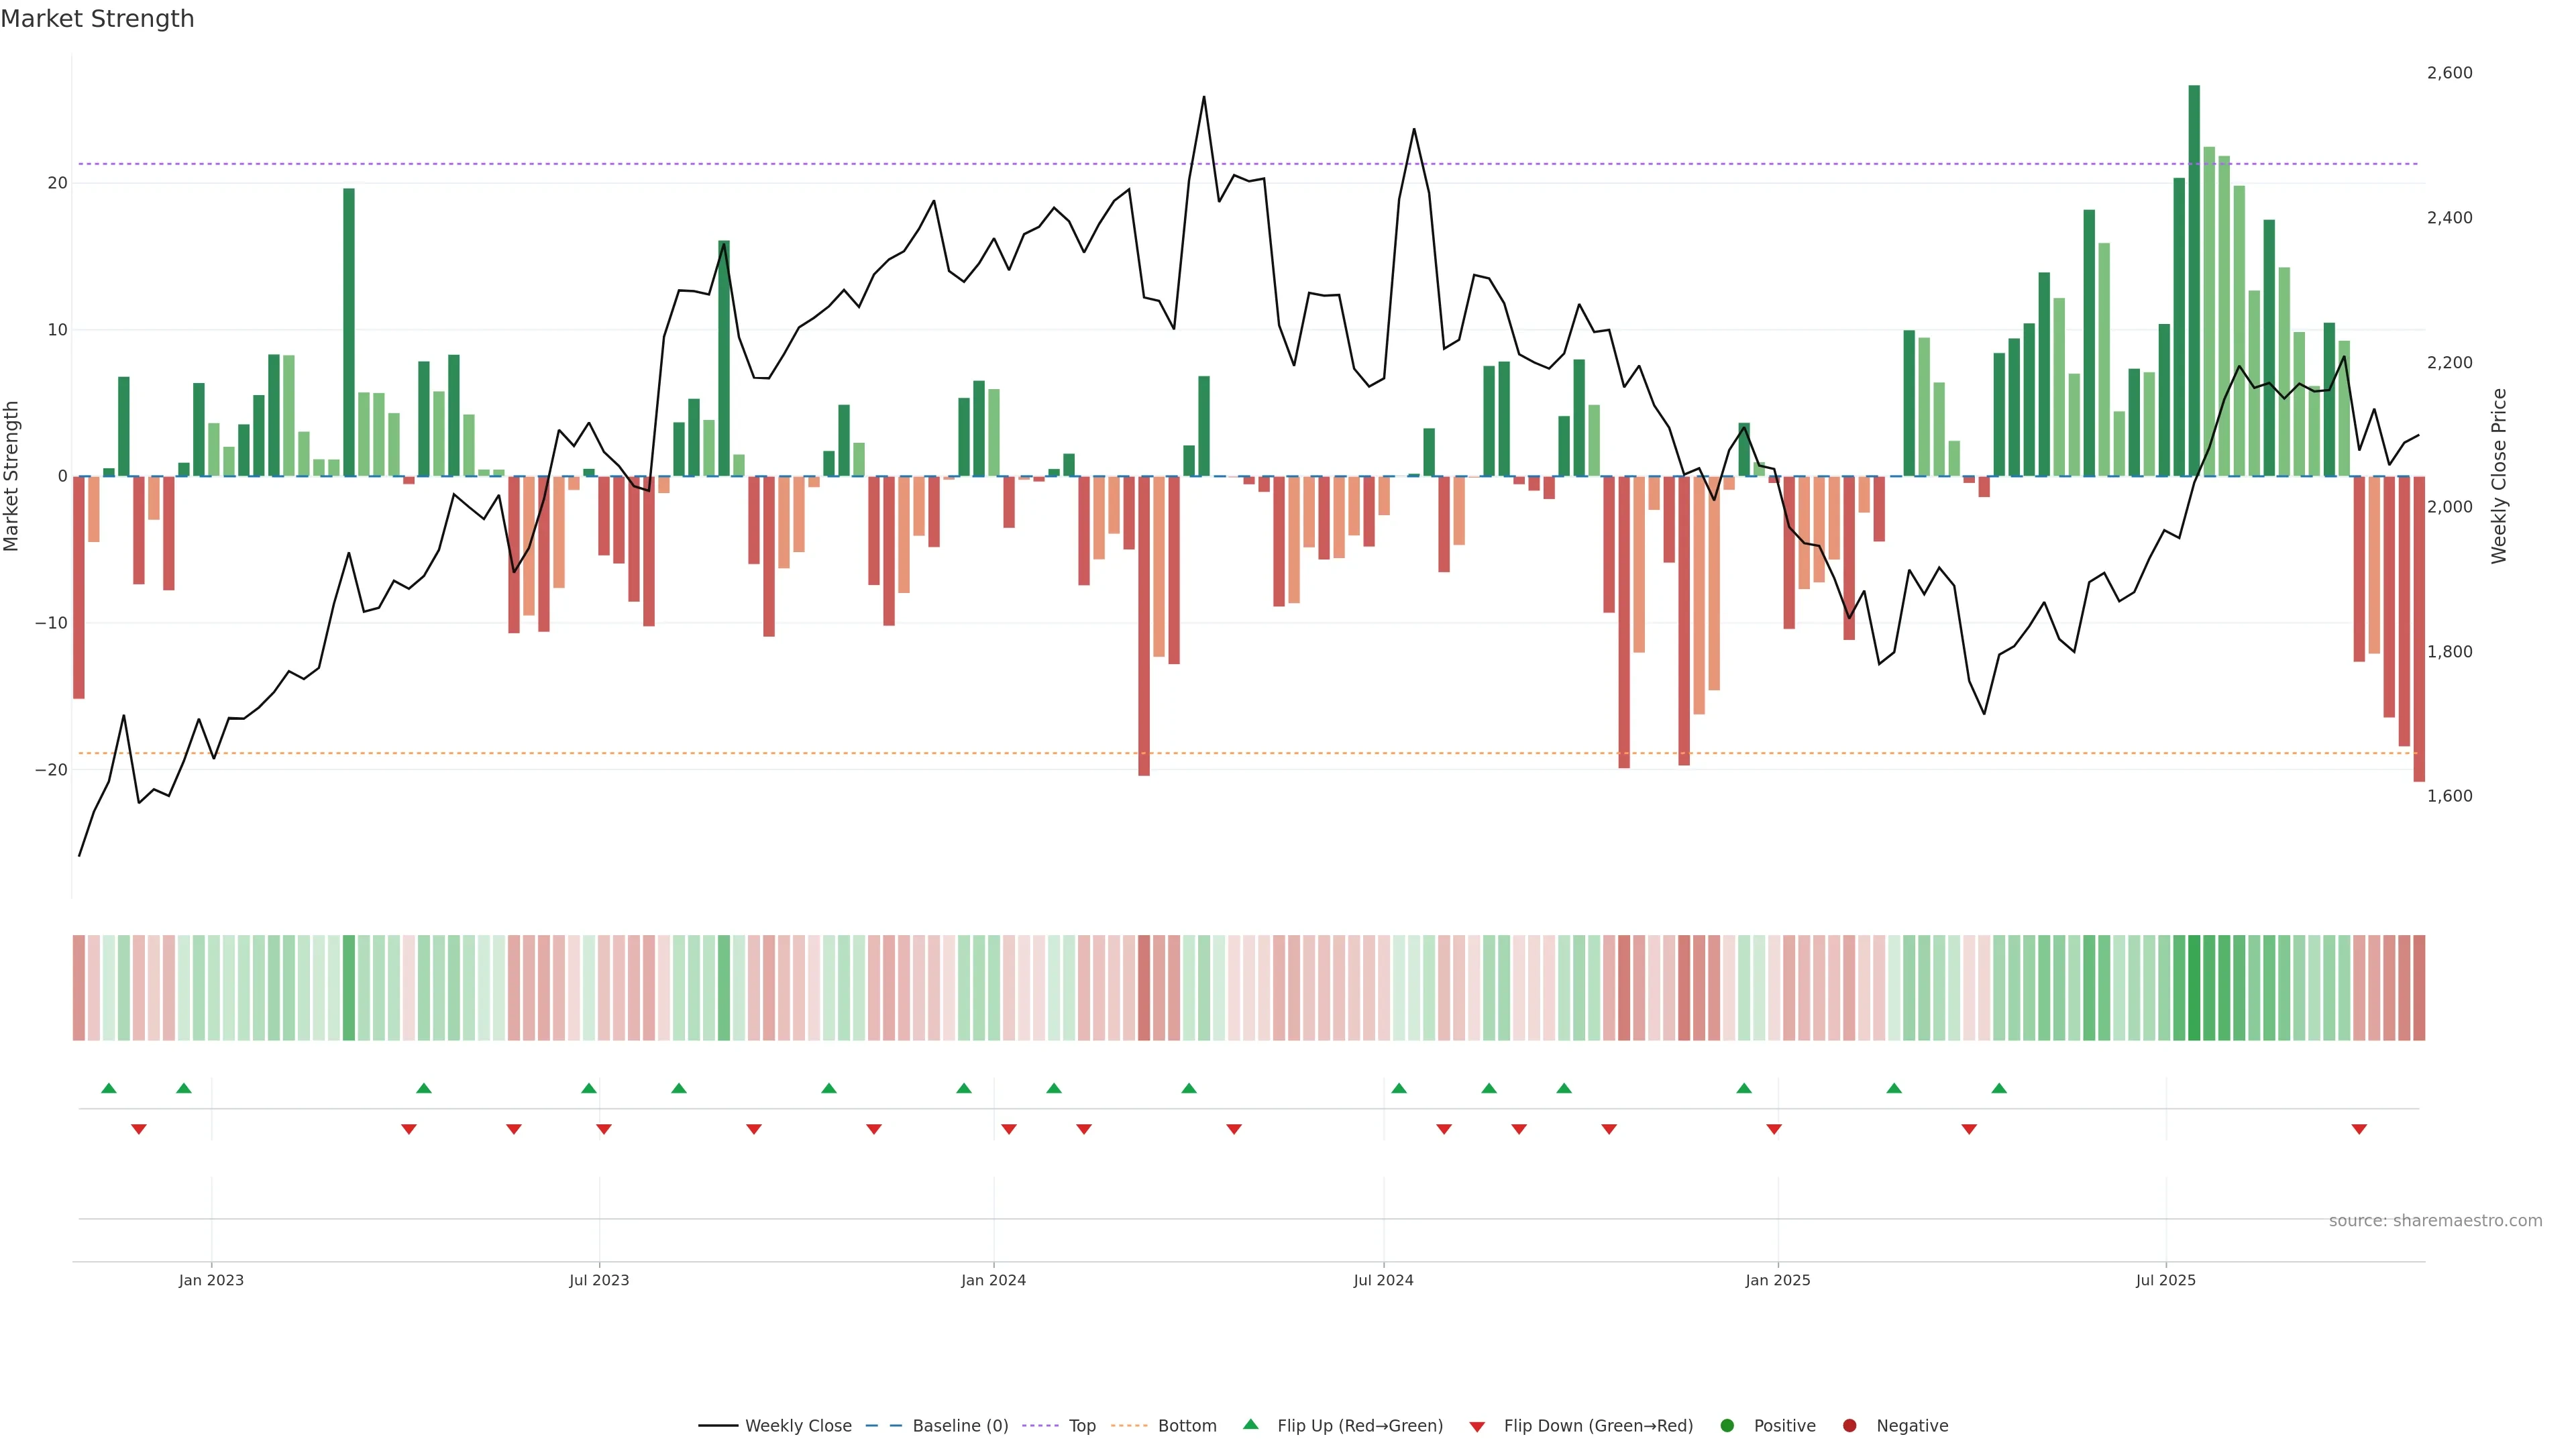The height and width of the screenshot is (1449, 2576).
Task: Click the rightmost red Flip Down triangle marker
Action: (x=2359, y=1129)
